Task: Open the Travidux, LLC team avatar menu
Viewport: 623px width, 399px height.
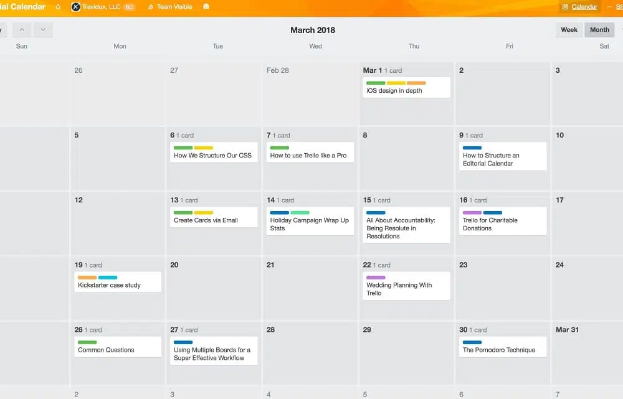Action: click(76, 6)
